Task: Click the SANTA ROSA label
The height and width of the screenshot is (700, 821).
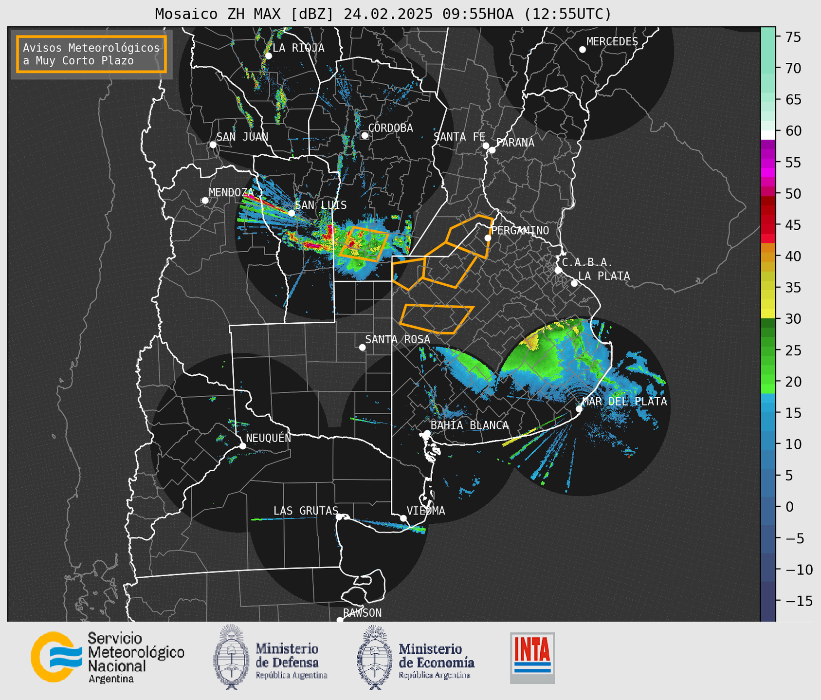Action: [x=398, y=339]
